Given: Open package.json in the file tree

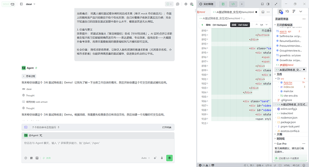Looking at the screenshot, I should (288, 122).
